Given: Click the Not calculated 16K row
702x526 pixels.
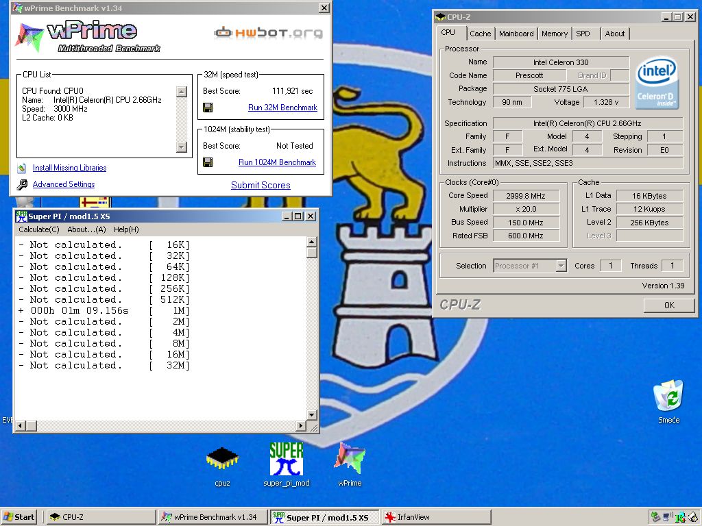Looking at the screenshot, I should click(104, 245).
